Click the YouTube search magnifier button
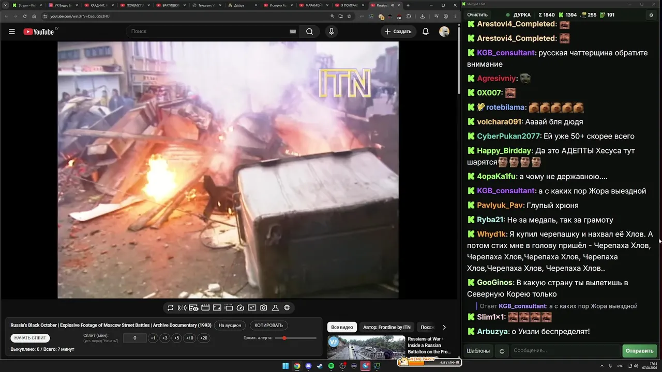Viewport: 662px width, 372px height. coord(309,32)
